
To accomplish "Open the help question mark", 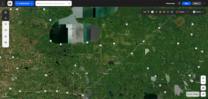I will click(179, 4).
